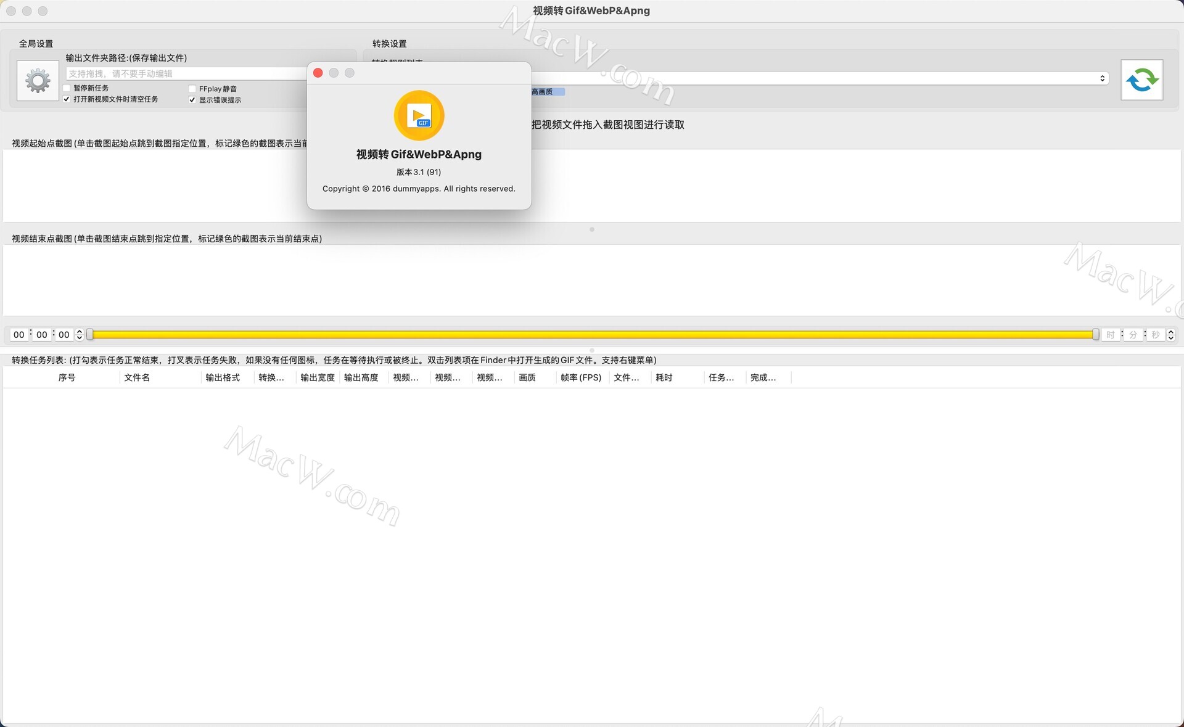Click the output folder path input field
Viewport: 1184px width, 727px height.
point(185,73)
